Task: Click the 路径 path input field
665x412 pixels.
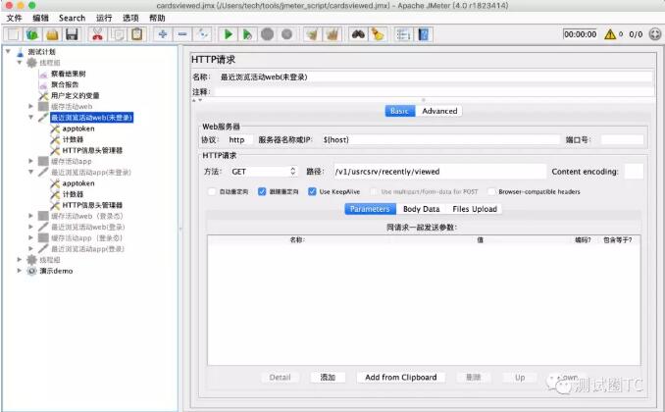Action: [x=439, y=172]
